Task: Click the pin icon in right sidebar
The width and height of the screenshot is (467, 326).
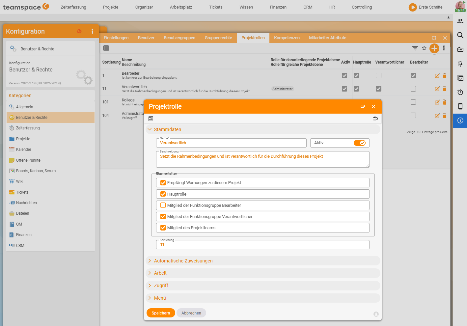Action: click(x=460, y=64)
